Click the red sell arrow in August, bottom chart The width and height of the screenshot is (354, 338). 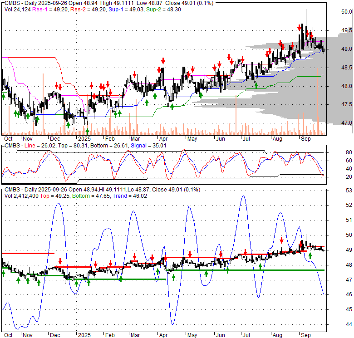click(x=281, y=240)
